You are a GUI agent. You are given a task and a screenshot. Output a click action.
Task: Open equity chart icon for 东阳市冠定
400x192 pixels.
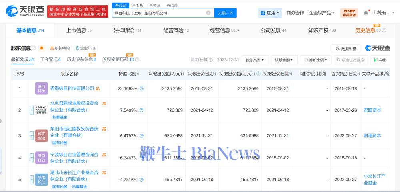[104, 129]
